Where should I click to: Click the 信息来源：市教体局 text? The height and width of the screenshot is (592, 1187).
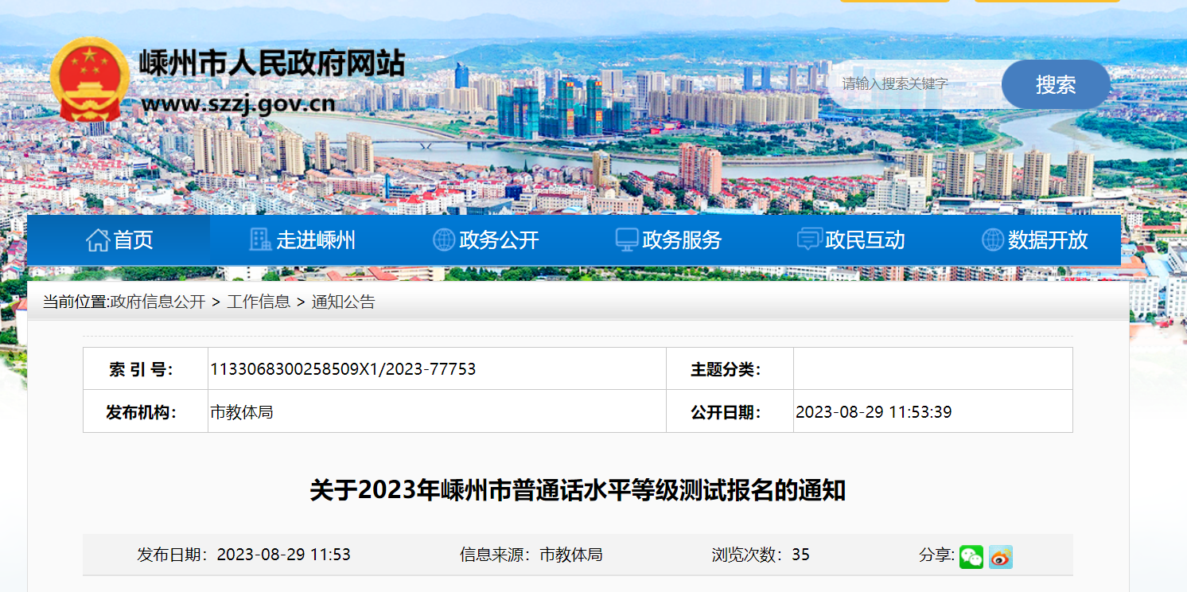(531, 555)
